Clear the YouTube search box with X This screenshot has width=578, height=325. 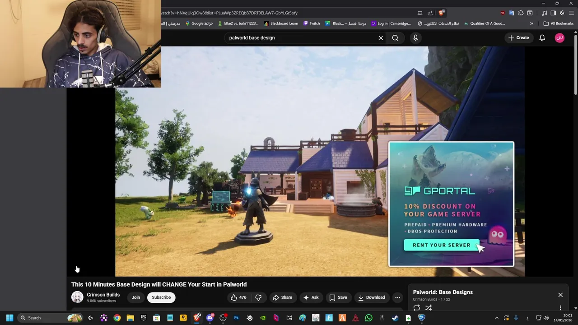381,38
